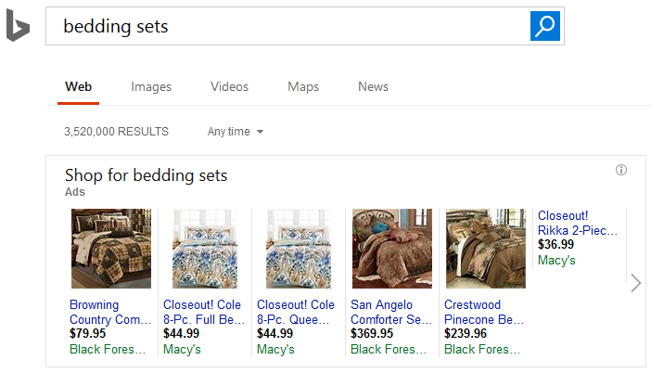Viewport: 651px width, 373px height.
Task: Click Closeout! Cole 8-Pc. Full link
Action: [x=202, y=312]
